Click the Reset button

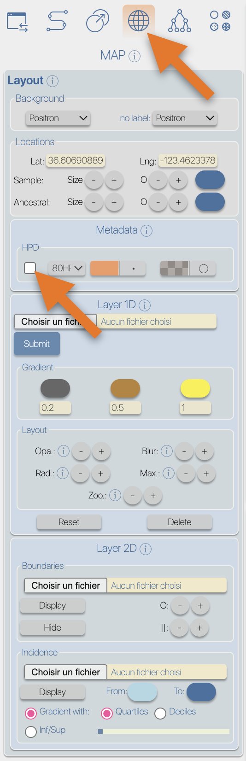pyautogui.click(x=69, y=522)
